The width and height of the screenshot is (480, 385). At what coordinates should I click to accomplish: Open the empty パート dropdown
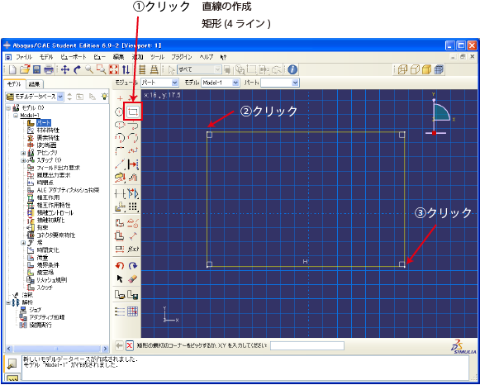280,83
